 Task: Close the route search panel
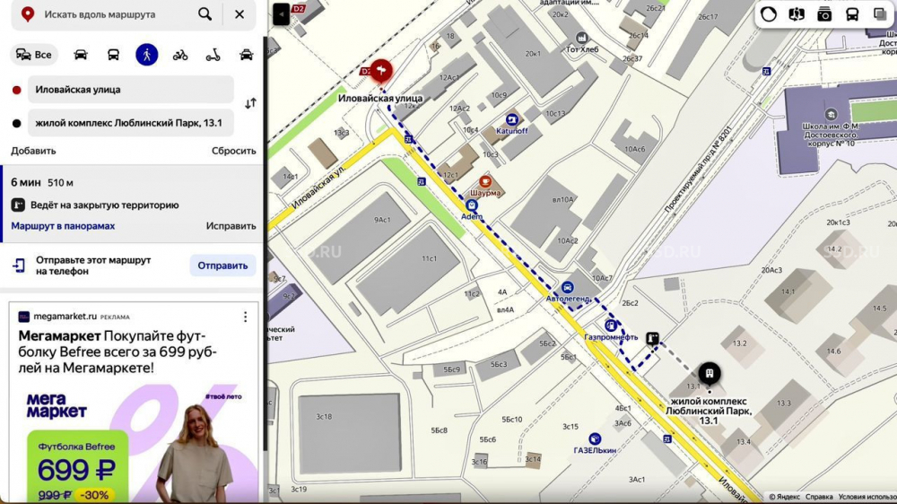click(x=239, y=14)
